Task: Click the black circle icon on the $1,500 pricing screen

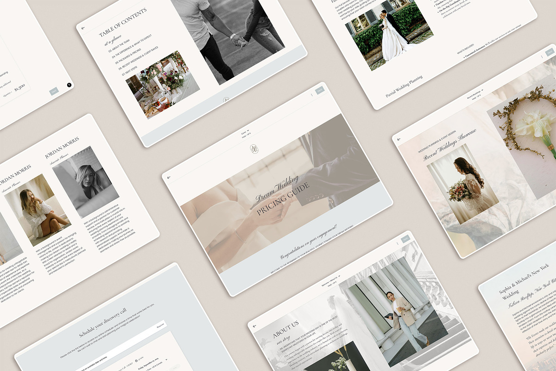Action: [69, 85]
